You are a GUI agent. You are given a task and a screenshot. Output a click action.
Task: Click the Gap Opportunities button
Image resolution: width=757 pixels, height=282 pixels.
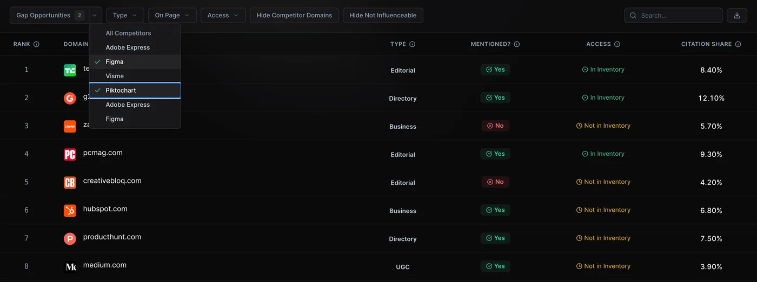[50, 15]
